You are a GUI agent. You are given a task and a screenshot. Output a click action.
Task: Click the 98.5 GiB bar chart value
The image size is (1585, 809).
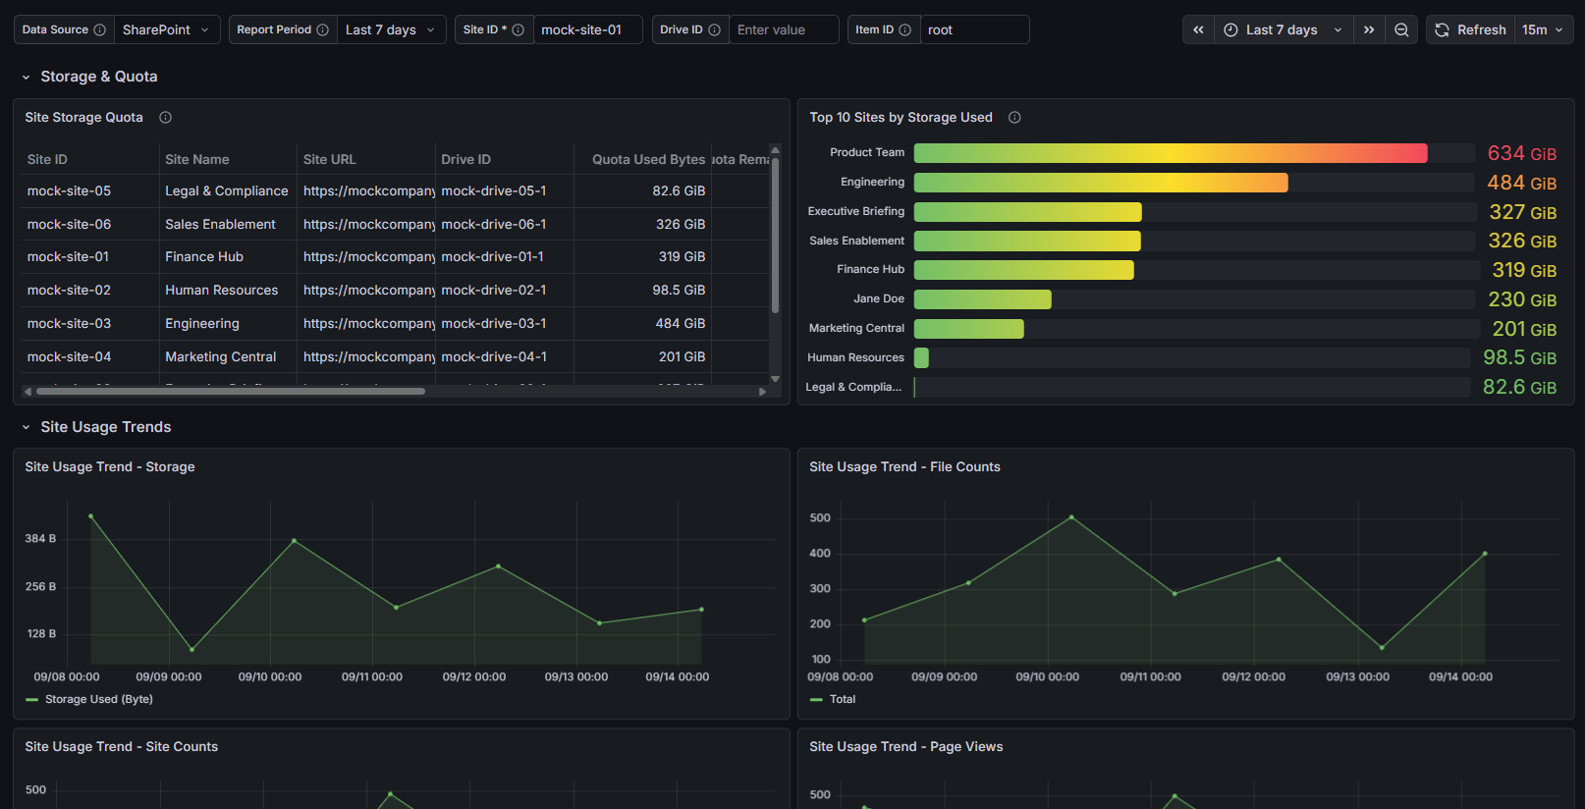pos(1519,358)
